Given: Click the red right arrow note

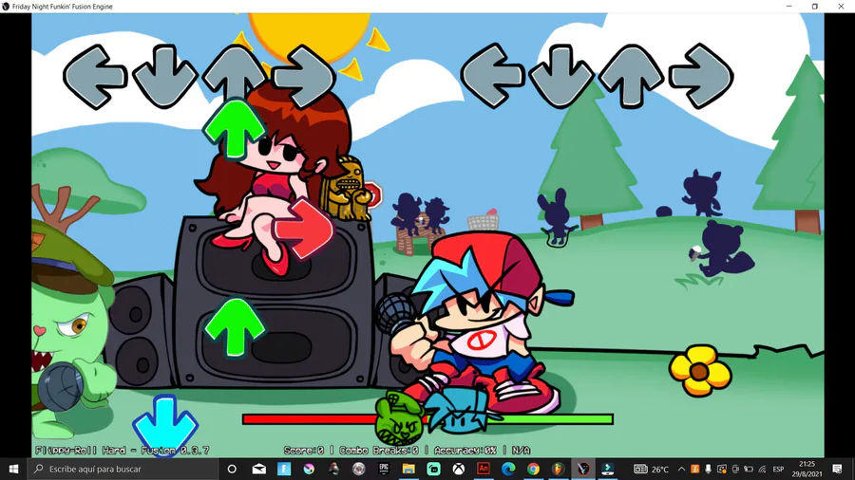Looking at the screenshot, I should [303, 231].
